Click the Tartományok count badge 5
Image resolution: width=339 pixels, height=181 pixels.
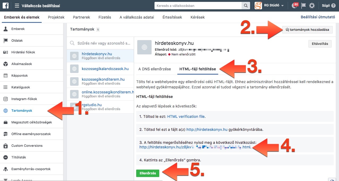tap(98, 29)
